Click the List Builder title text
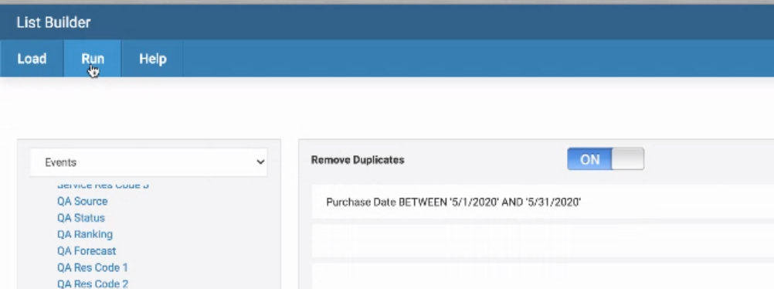 53,22
